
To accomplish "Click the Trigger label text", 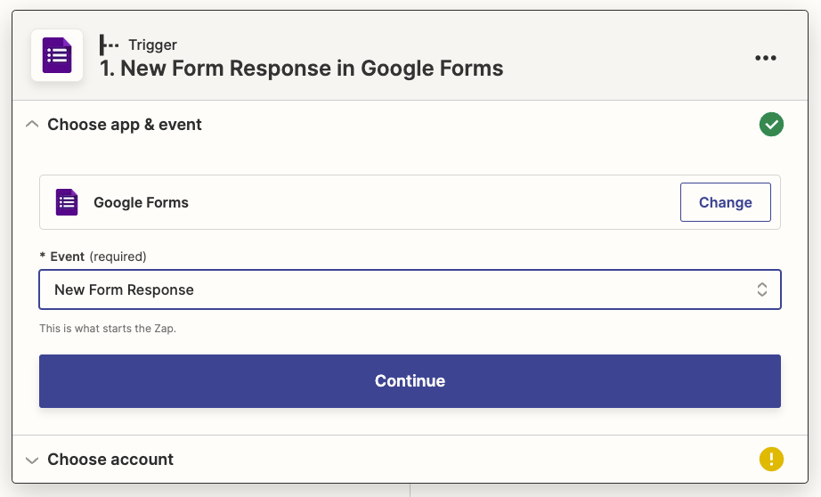I will coord(152,45).
